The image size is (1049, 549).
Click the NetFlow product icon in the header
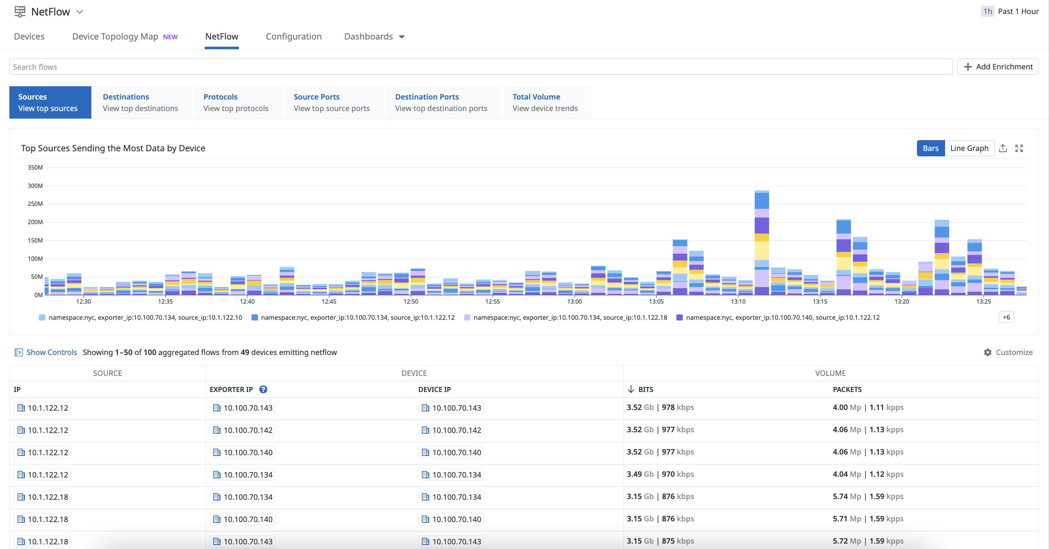(x=19, y=11)
